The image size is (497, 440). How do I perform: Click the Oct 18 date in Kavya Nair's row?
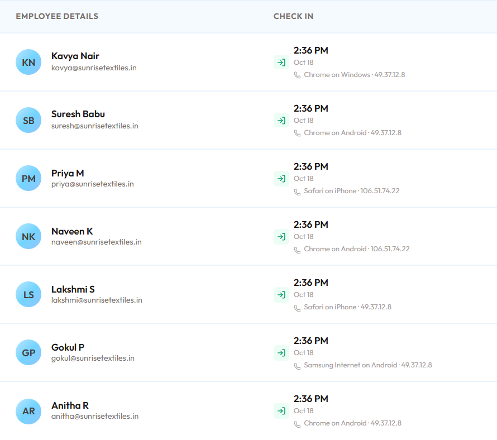point(303,63)
